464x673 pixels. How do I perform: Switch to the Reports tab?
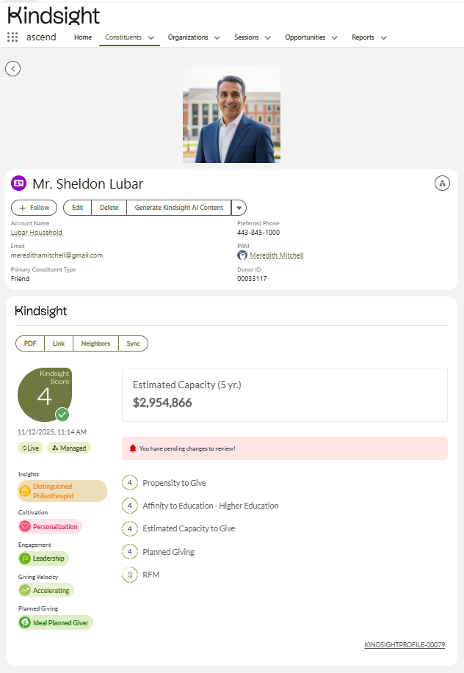pyautogui.click(x=363, y=37)
